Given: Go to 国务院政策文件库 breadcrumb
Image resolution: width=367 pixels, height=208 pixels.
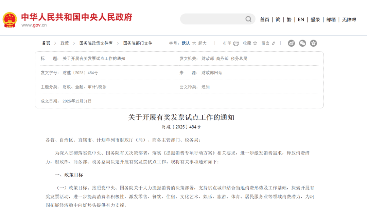Looking at the screenshot, I should click(96, 43).
